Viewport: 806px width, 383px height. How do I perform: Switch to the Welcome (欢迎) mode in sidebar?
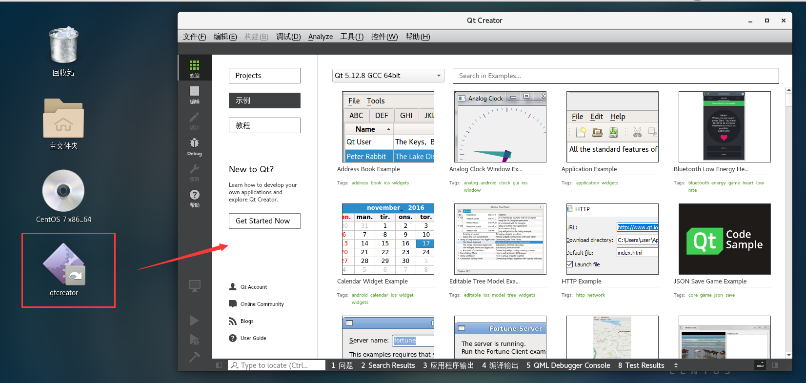195,68
